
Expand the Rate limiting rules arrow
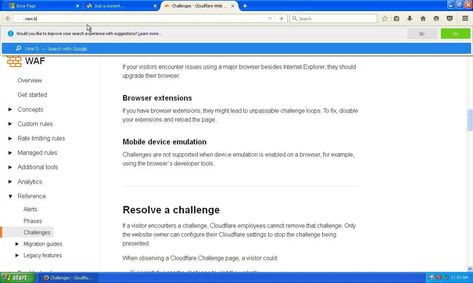point(10,138)
